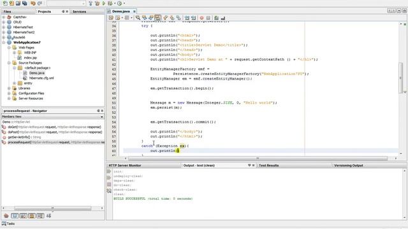Viewport: 408px width, 229px height.
Task: Click the Shift Line Right icon
Action: (193, 18)
